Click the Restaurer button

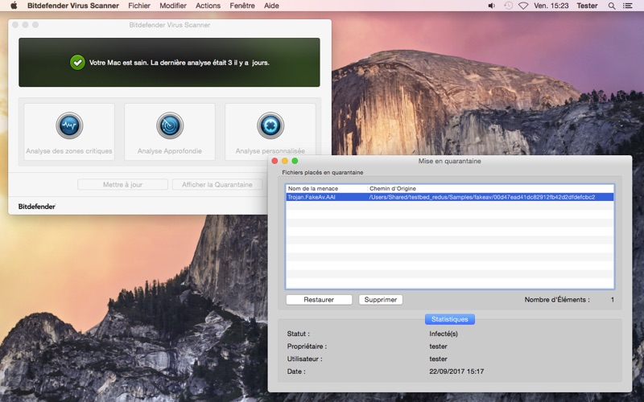click(319, 300)
